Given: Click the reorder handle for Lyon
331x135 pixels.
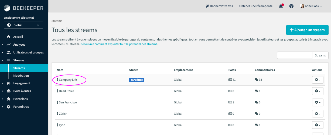Looking at the screenshot, I should (x=57, y=125).
